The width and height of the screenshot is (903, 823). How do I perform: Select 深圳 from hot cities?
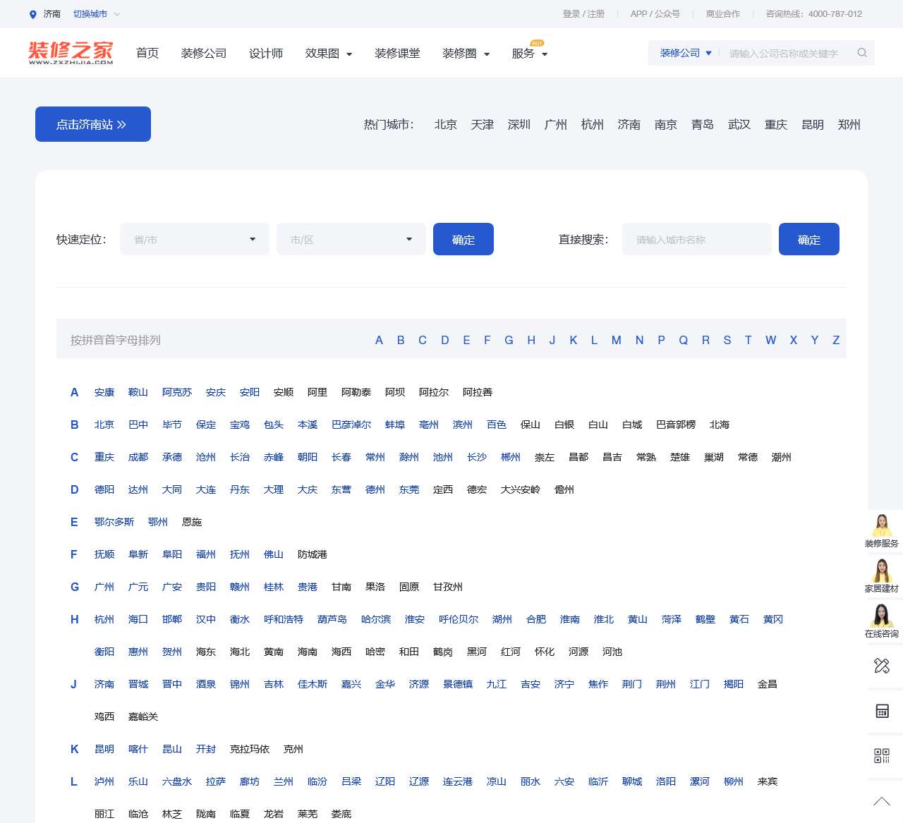[519, 125]
